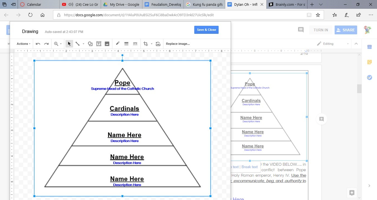Click the Redo arrow in drawing toolbar

click(46, 44)
